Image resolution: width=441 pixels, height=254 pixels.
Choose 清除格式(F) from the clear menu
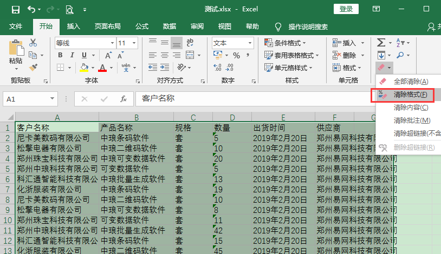(410, 95)
